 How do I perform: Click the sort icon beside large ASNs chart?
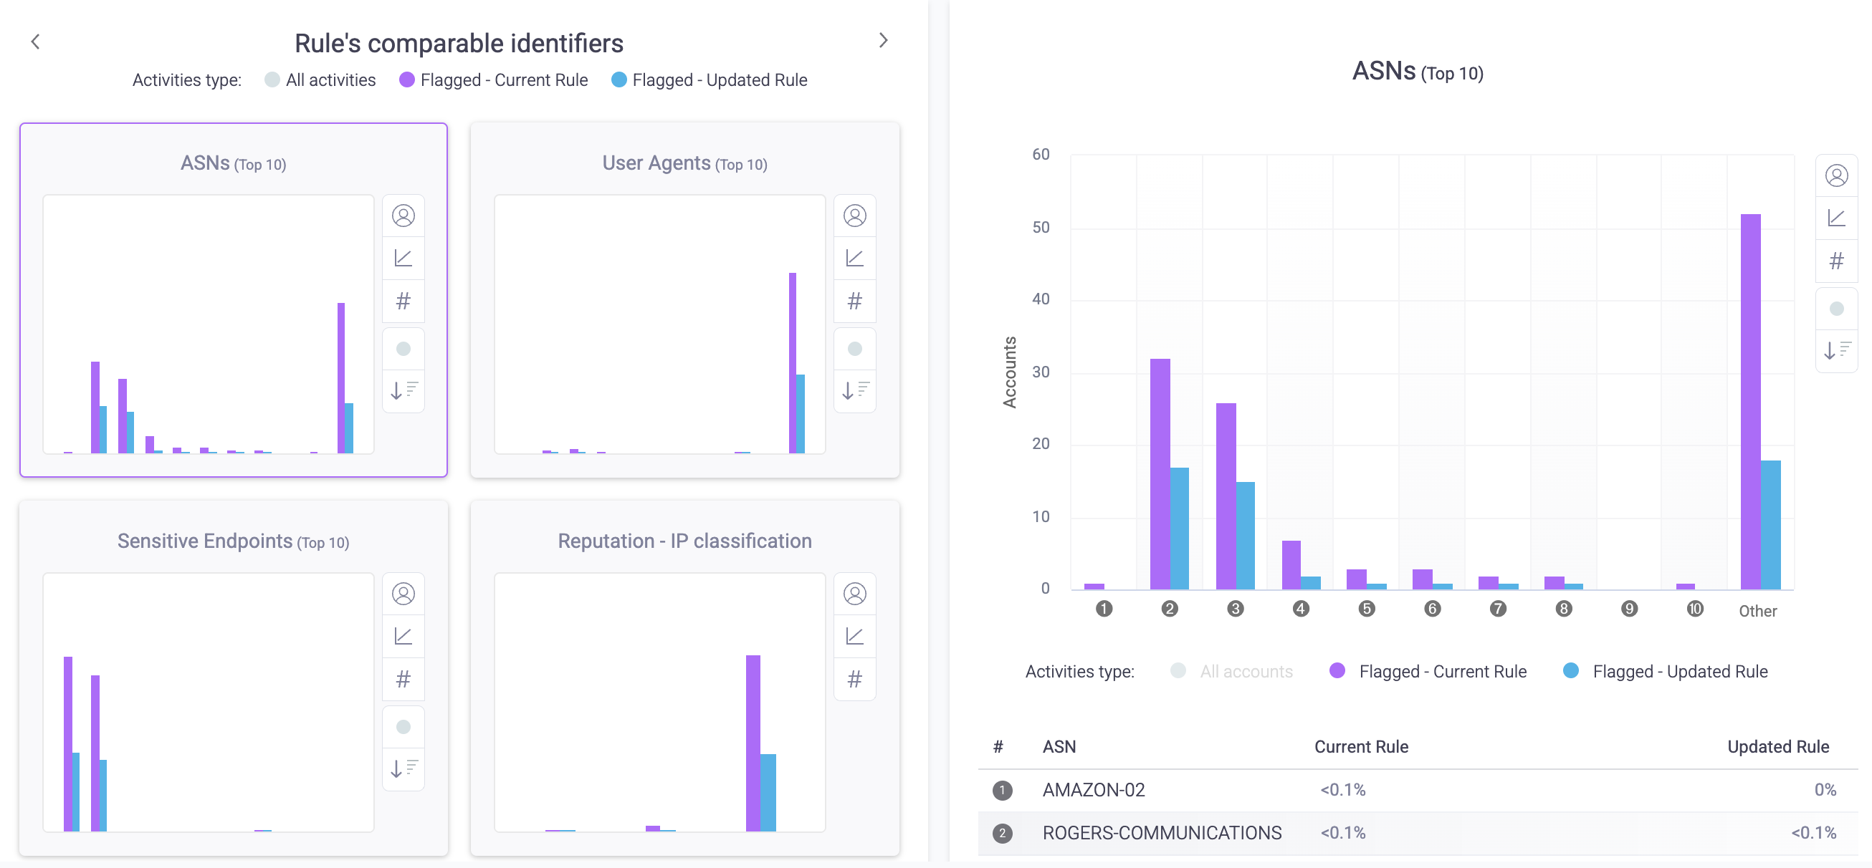[1835, 351]
